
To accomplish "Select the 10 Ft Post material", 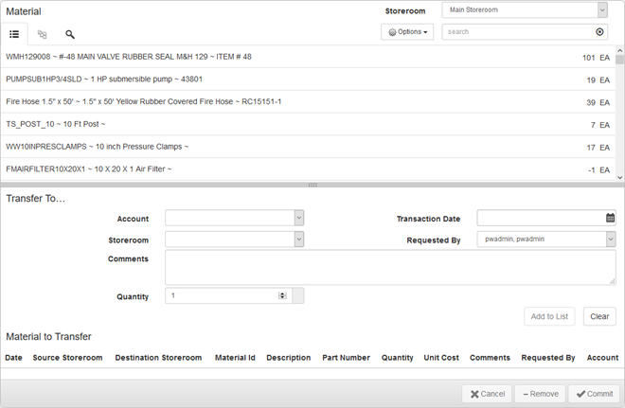I will pos(57,124).
